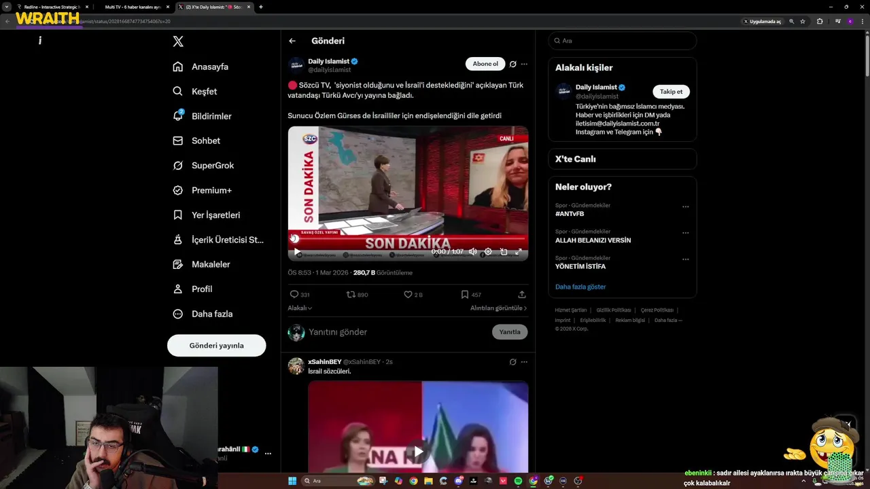The width and height of the screenshot is (870, 489).
Task: Click the Yanıtını gönder reply field
Action: (x=398, y=332)
